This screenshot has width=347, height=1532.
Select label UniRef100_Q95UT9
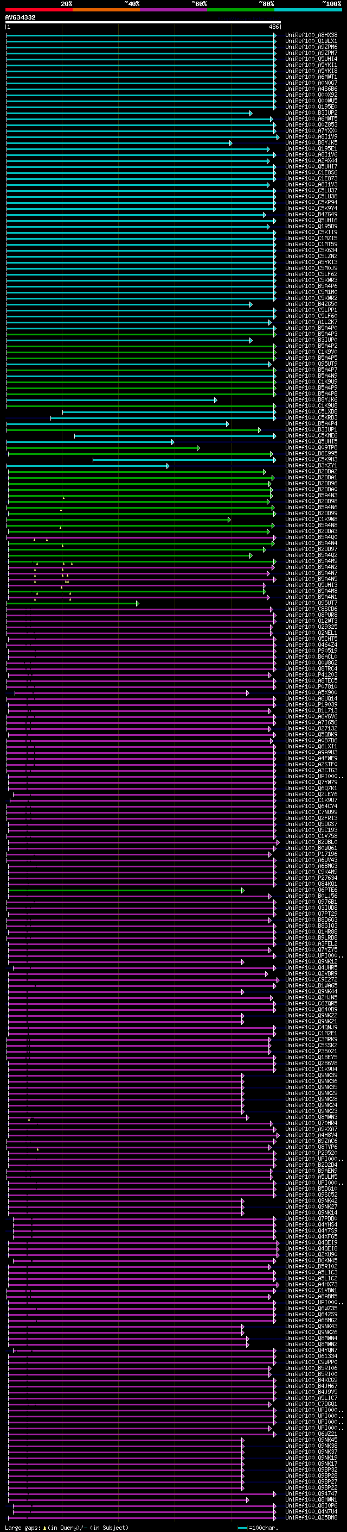pos(311,364)
